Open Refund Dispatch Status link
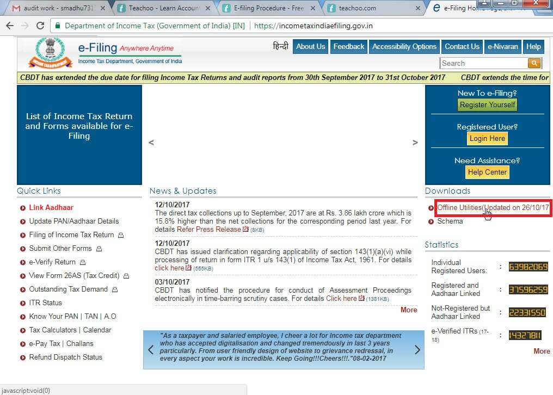 pos(66,357)
